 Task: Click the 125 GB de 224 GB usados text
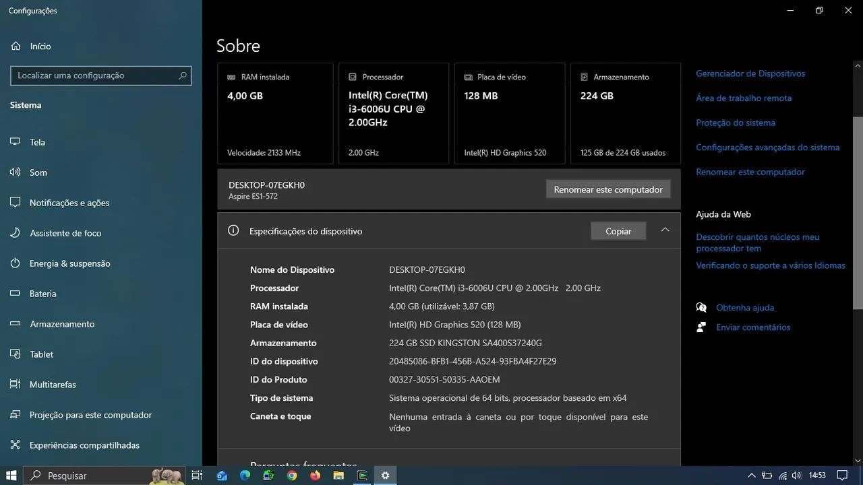623,153
